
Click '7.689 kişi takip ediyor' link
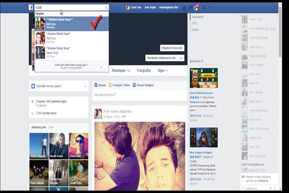[x=46, y=113]
